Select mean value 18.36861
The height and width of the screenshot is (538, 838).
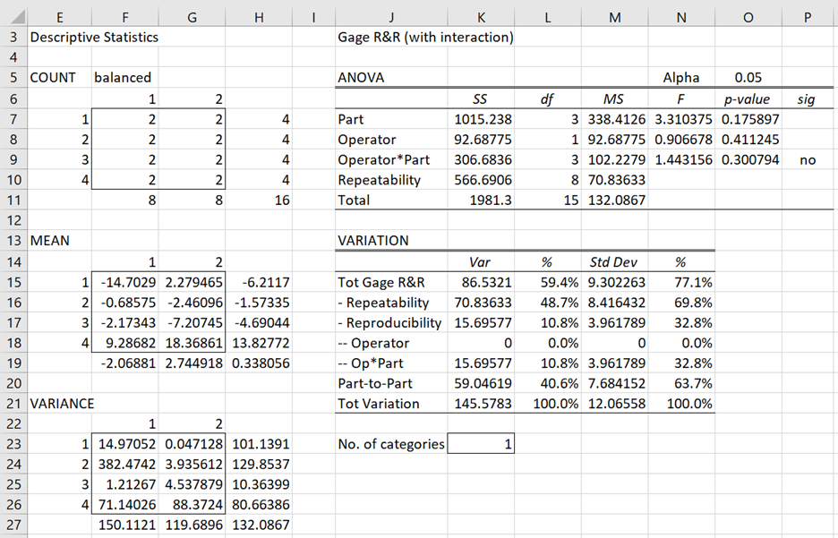coord(192,343)
